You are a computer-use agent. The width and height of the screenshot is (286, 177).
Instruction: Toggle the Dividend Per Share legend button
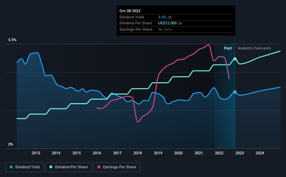coord(69,167)
